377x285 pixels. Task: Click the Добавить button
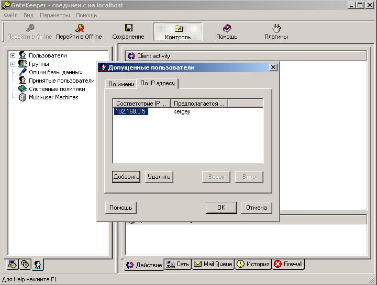(126, 177)
